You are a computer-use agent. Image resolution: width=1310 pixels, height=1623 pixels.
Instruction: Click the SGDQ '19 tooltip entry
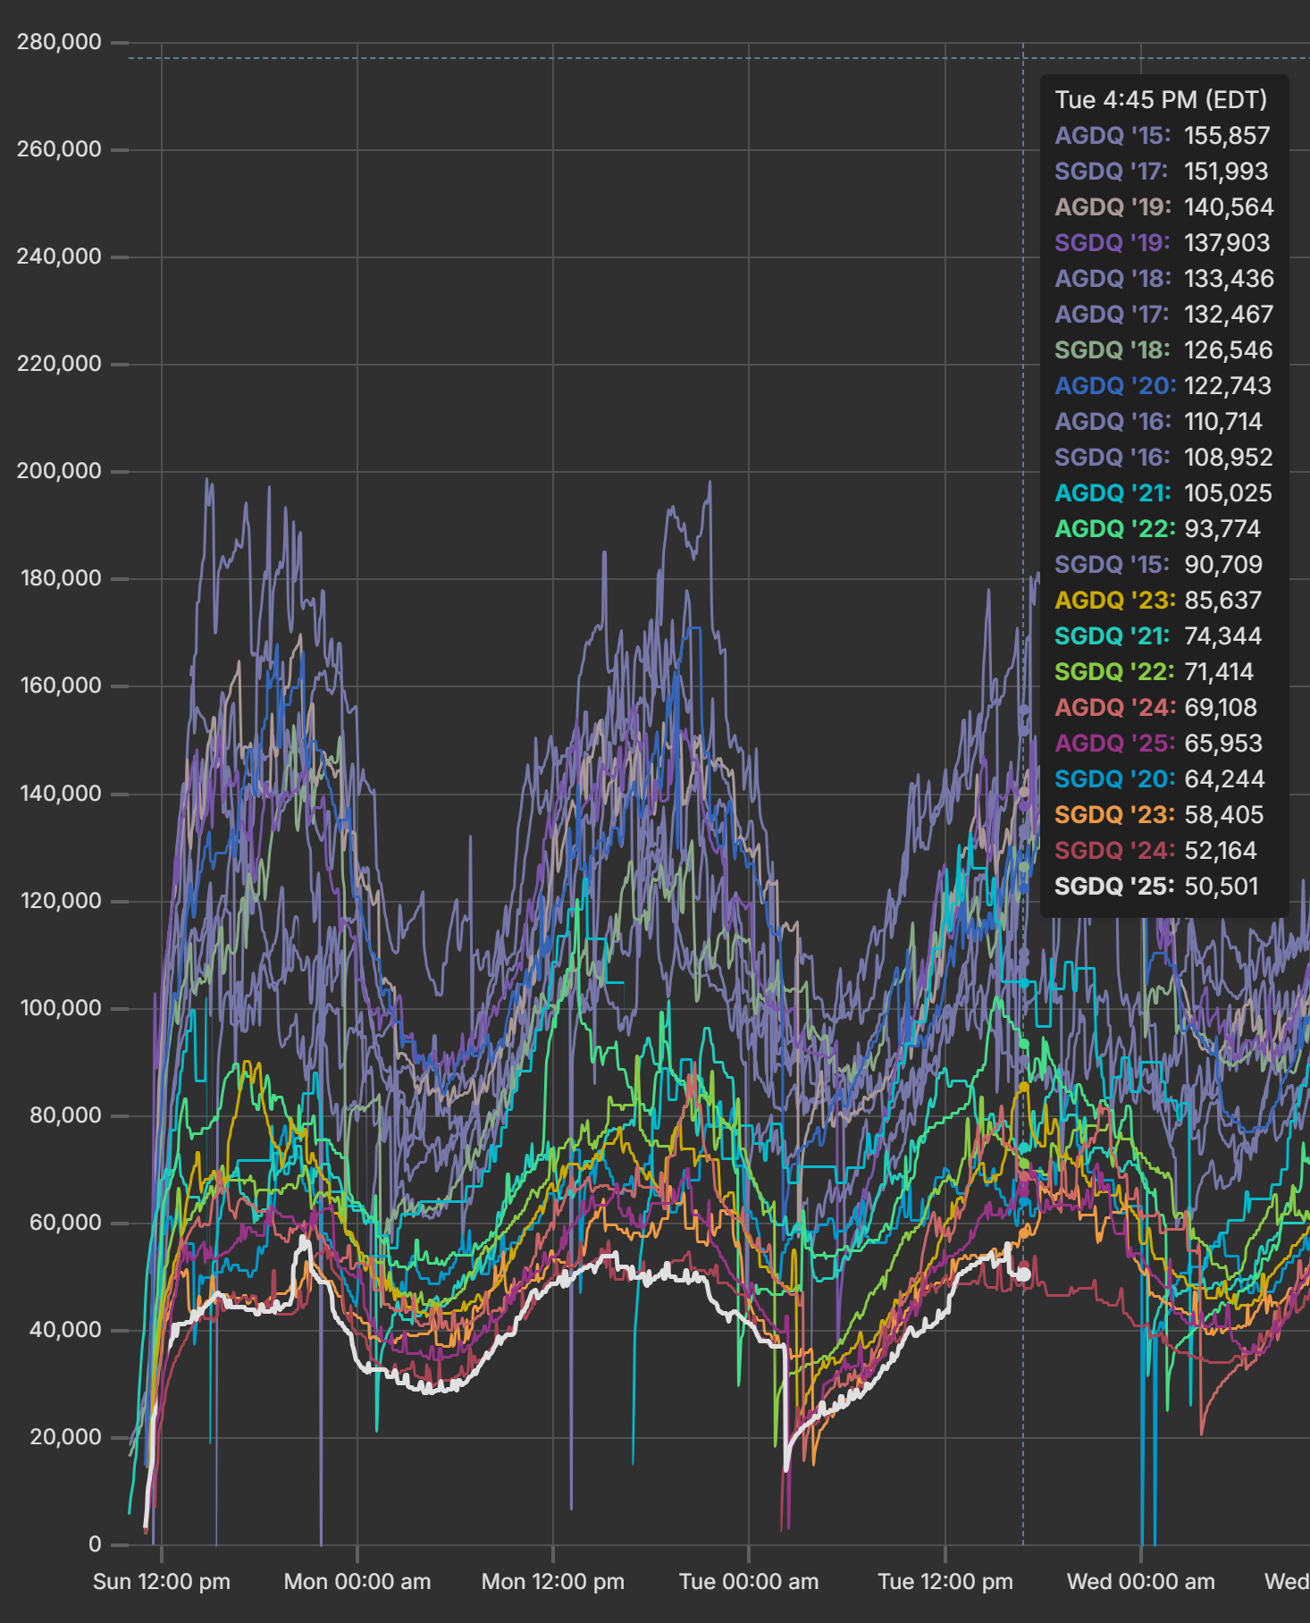tap(1163, 242)
